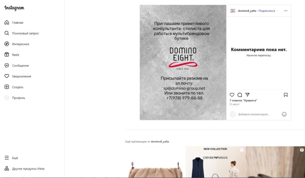Share post with the paper plane icon
Screen dimensions: 305x178
click(247, 95)
